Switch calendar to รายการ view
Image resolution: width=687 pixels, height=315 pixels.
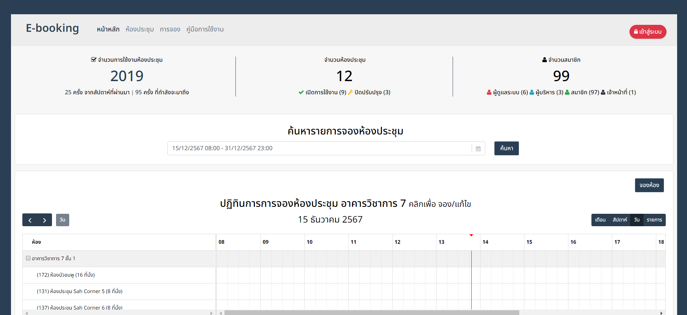pyautogui.click(x=654, y=220)
